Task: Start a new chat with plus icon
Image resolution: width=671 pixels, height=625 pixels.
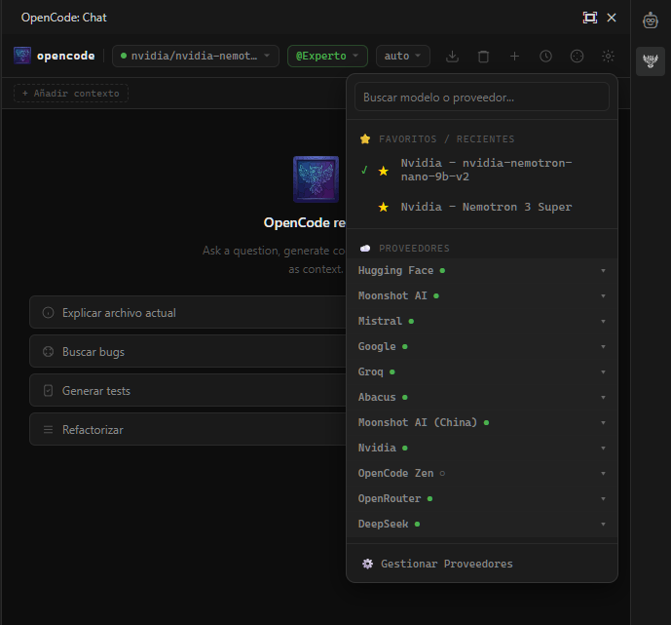Action: [x=514, y=57]
